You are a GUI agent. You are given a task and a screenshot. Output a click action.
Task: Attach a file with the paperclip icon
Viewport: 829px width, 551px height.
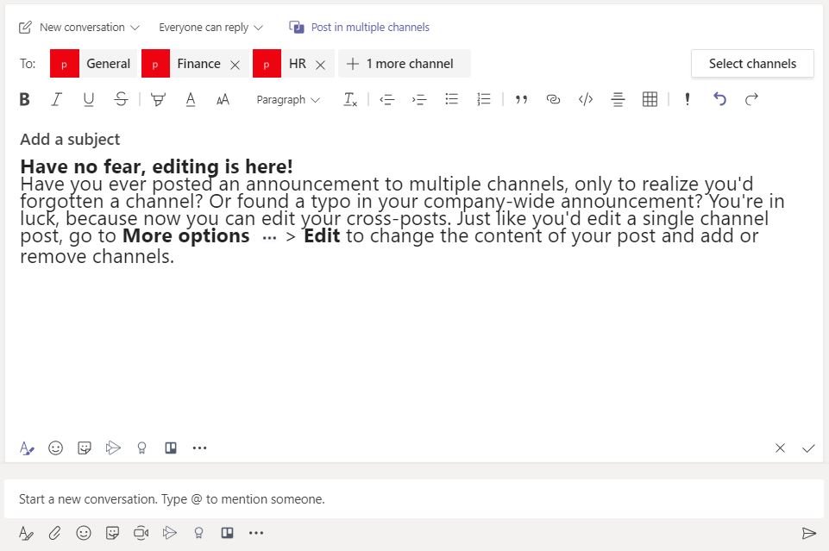pos(54,532)
